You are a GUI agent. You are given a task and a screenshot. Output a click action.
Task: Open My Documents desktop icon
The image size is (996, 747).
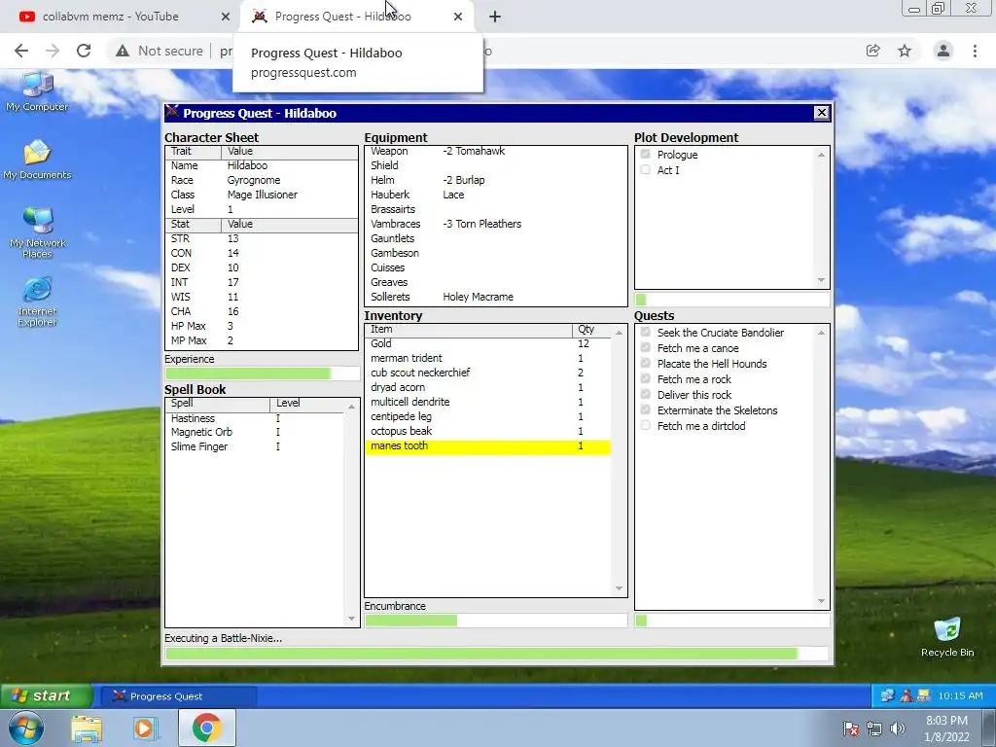tap(37, 160)
